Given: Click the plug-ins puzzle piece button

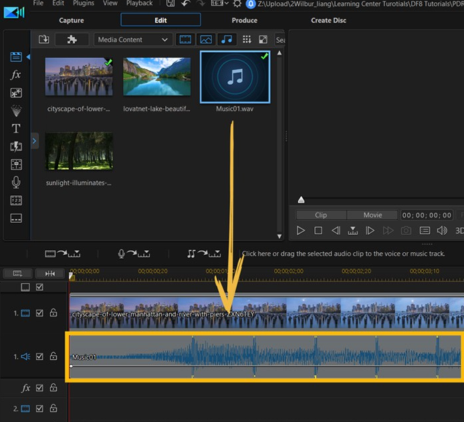Looking at the screenshot, I should click(x=72, y=39).
